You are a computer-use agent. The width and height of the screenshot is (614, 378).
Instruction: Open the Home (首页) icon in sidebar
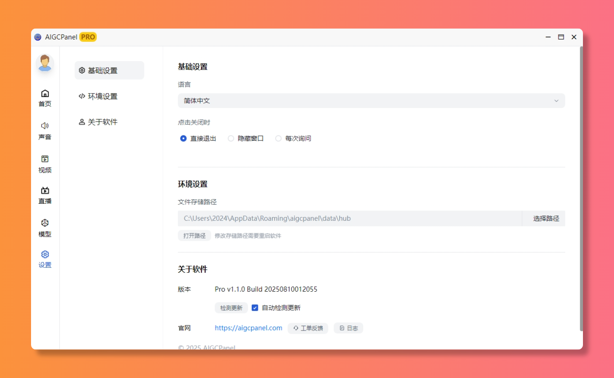coord(45,93)
